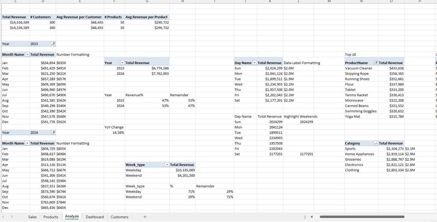Open Month Name dropdown above Jan $634,654

(27, 55)
